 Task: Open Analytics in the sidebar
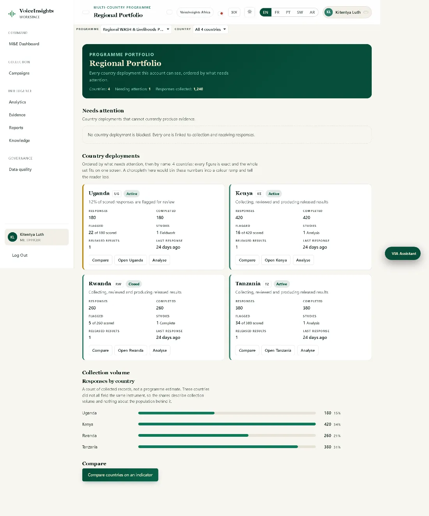point(18,102)
